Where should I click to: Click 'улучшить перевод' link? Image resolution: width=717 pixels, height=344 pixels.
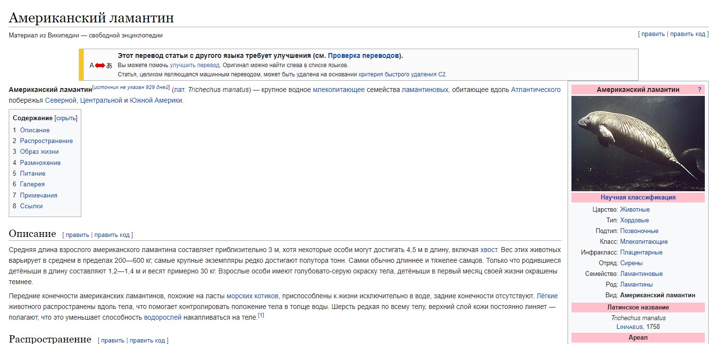tap(195, 65)
